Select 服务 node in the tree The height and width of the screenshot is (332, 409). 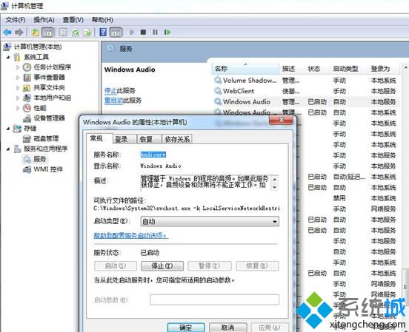click(x=40, y=159)
